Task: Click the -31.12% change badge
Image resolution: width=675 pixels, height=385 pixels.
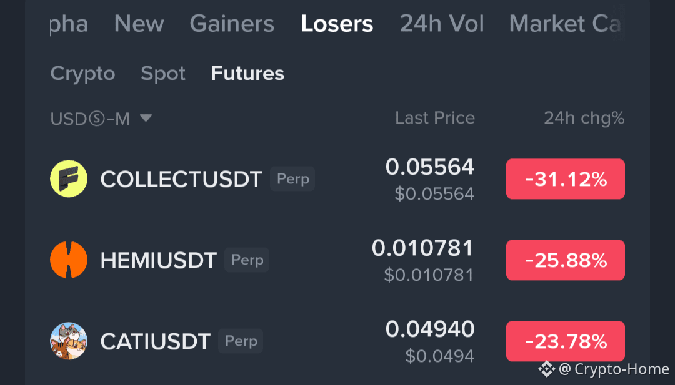Action: (x=565, y=178)
